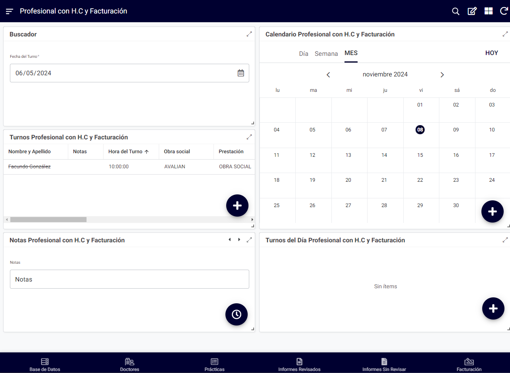Click the search magnifier icon in the header

click(x=456, y=11)
